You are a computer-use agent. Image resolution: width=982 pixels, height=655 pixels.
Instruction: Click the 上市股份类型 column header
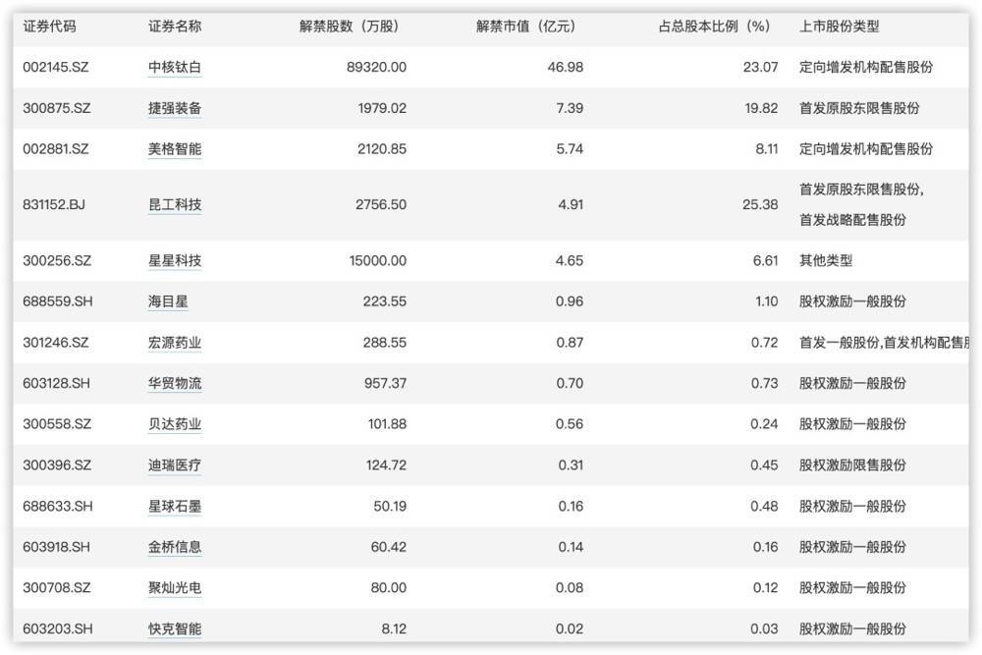840,27
